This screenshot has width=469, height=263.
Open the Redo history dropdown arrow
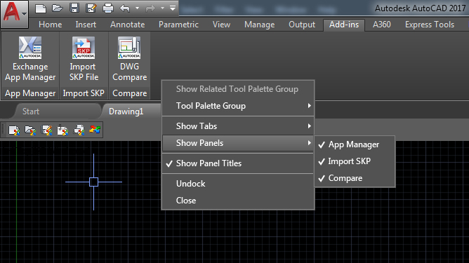click(x=162, y=8)
